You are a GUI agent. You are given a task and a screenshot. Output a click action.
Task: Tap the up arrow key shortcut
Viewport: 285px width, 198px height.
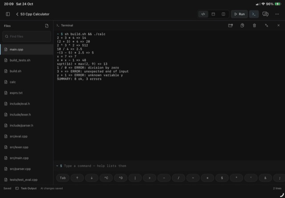click(x=77, y=178)
